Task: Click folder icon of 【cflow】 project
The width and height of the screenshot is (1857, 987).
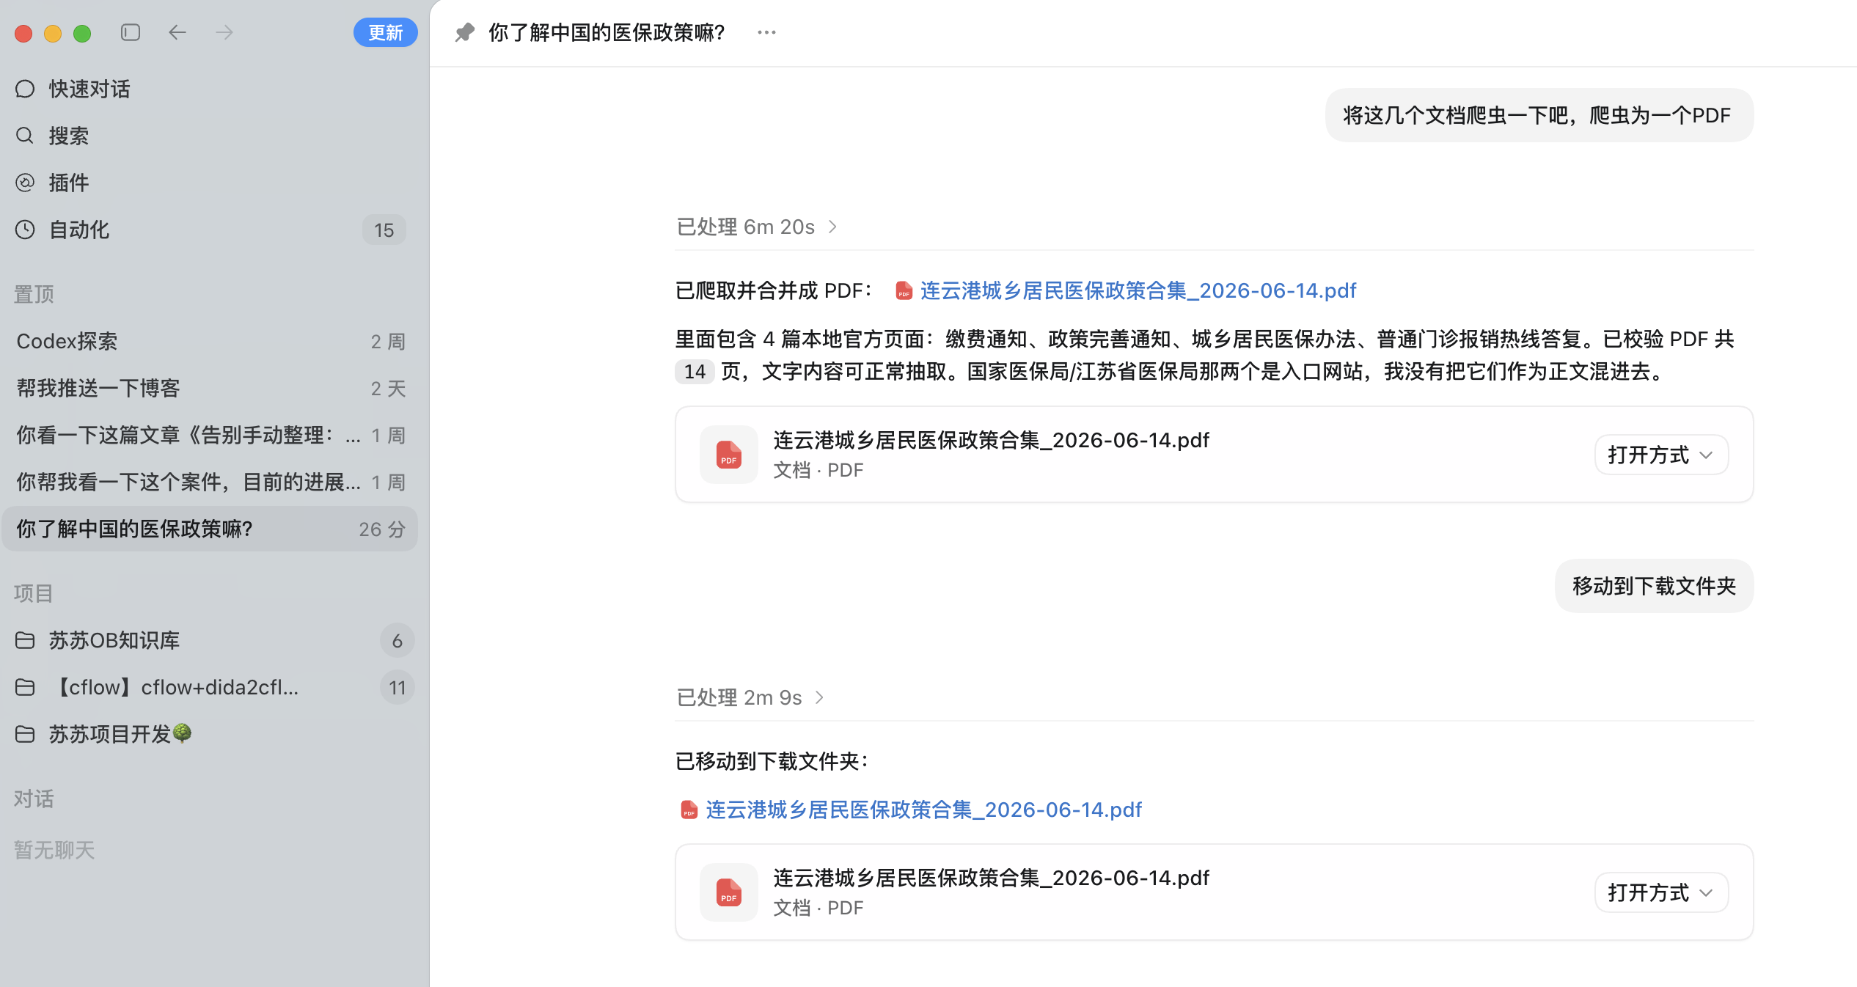Action: pos(25,687)
